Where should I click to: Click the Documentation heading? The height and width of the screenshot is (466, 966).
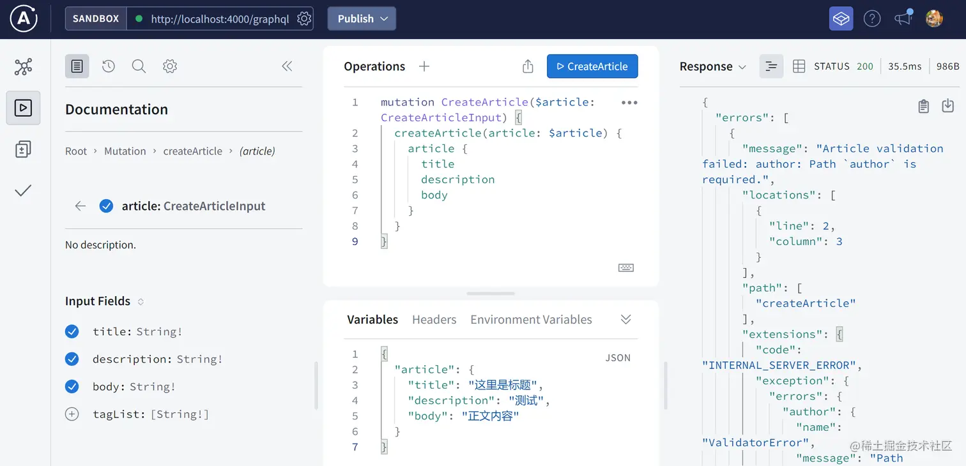coord(116,109)
